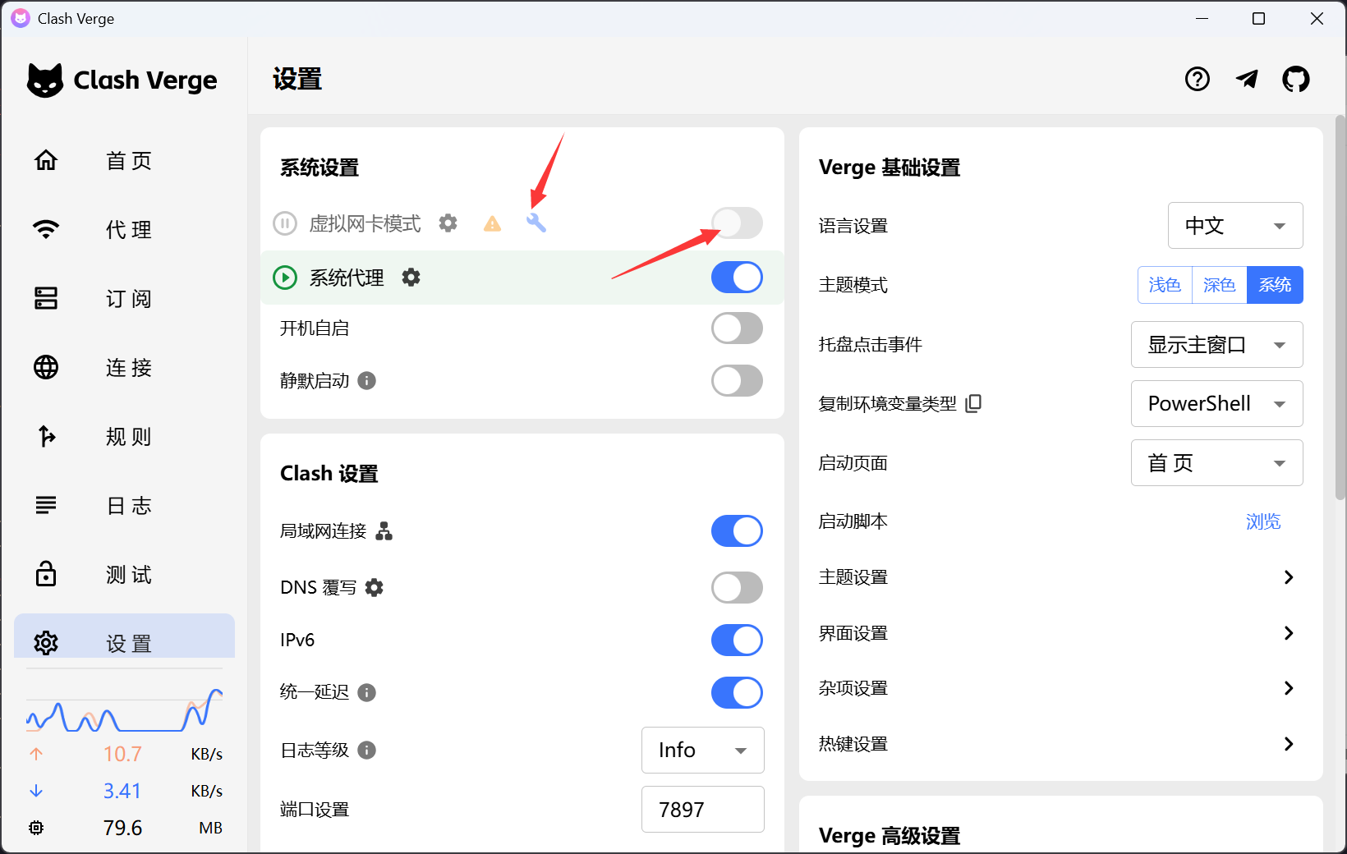Screen dimensions: 1347x854
Task: Select the 浅色 theme mode button
Action: pos(1165,285)
